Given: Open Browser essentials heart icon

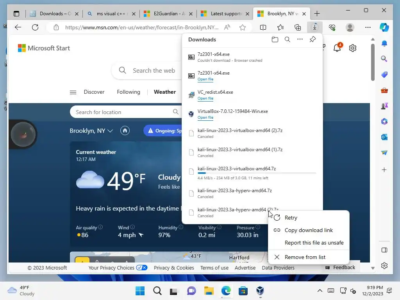Looking at the screenshot, I should [332, 27].
